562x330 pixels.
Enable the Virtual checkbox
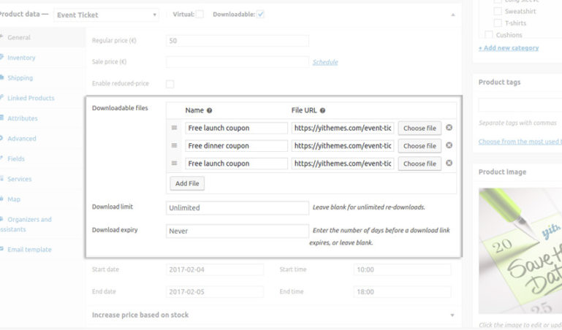pyautogui.click(x=200, y=14)
